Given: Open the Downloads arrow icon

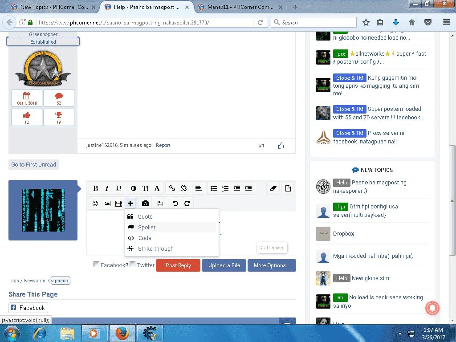Looking at the screenshot, I should tap(396, 22).
